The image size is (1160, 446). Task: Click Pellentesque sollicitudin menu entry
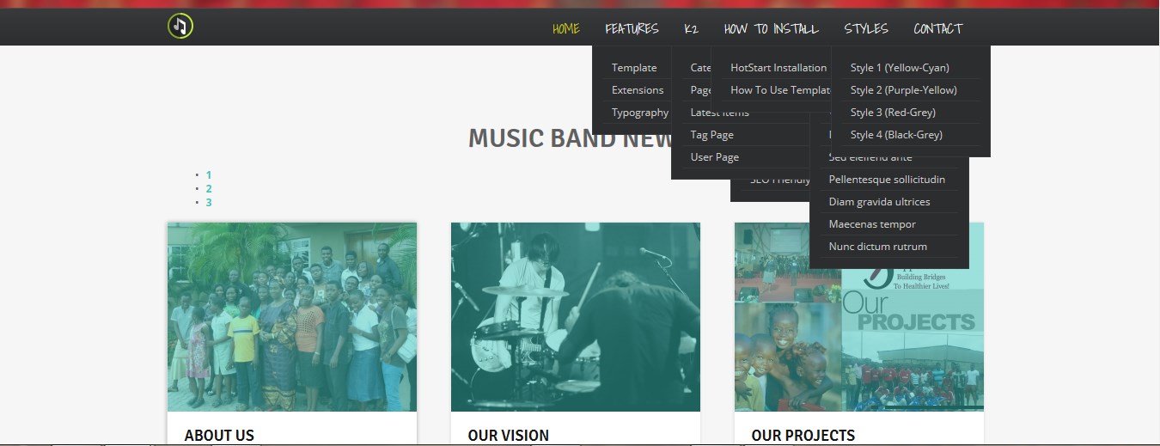[x=888, y=180]
